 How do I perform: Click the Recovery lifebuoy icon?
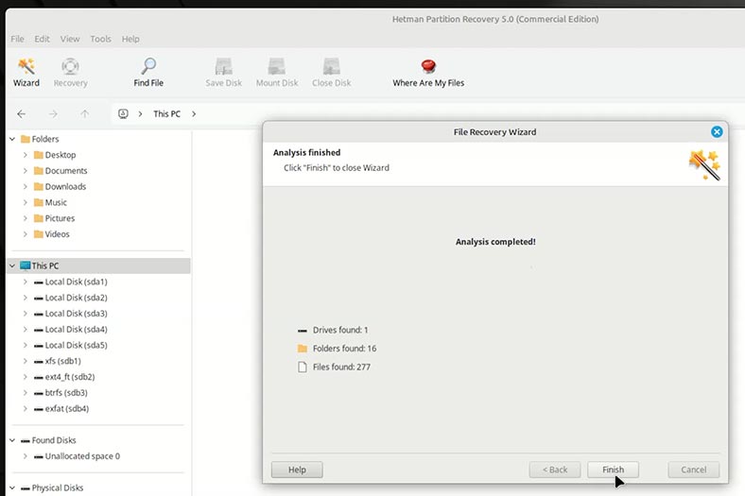(70, 66)
